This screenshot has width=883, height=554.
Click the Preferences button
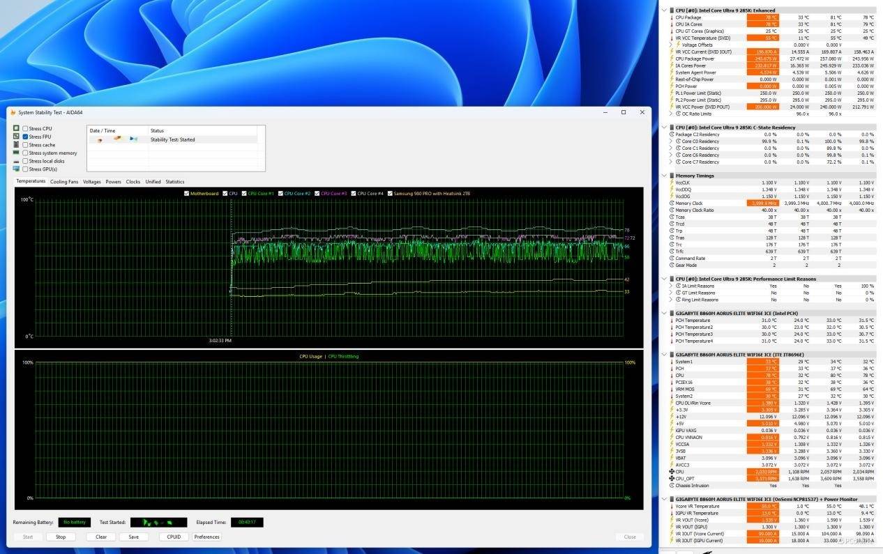(x=206, y=537)
